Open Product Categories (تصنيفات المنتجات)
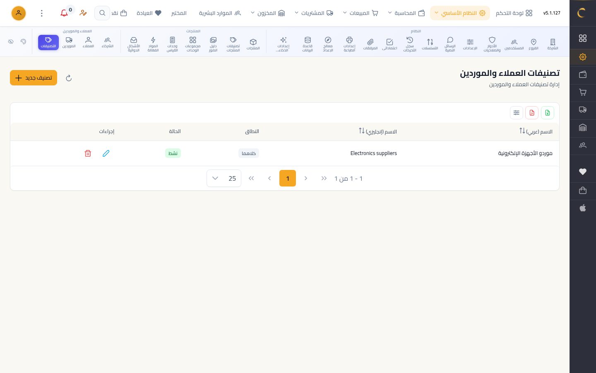The width and height of the screenshot is (596, 373). (x=233, y=44)
